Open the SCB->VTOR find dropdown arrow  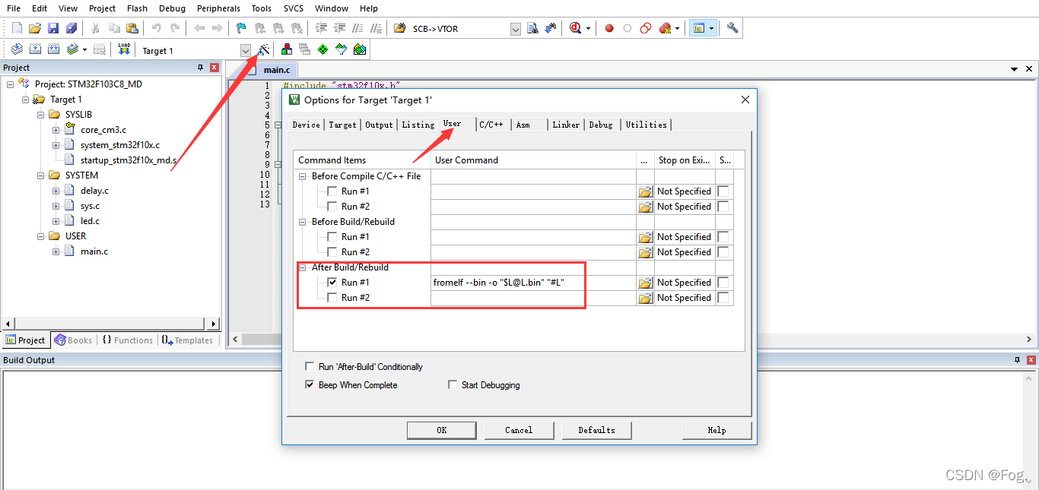click(x=516, y=29)
